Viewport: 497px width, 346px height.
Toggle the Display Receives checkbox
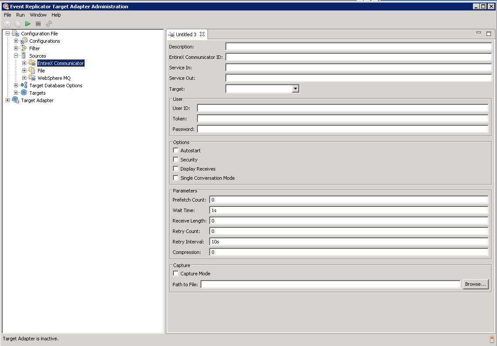pos(176,169)
